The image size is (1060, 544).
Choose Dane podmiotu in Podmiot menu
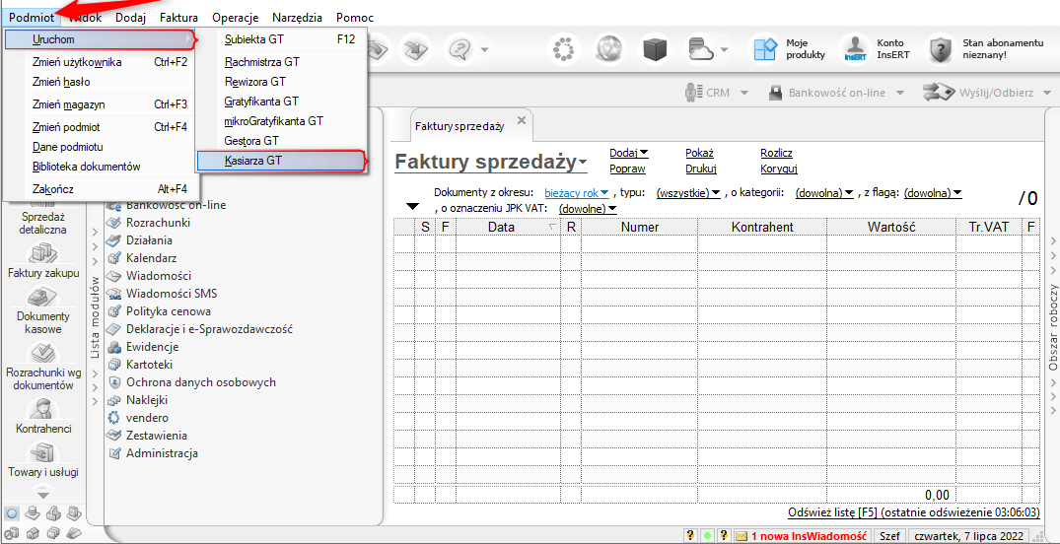pyautogui.click(x=100, y=147)
